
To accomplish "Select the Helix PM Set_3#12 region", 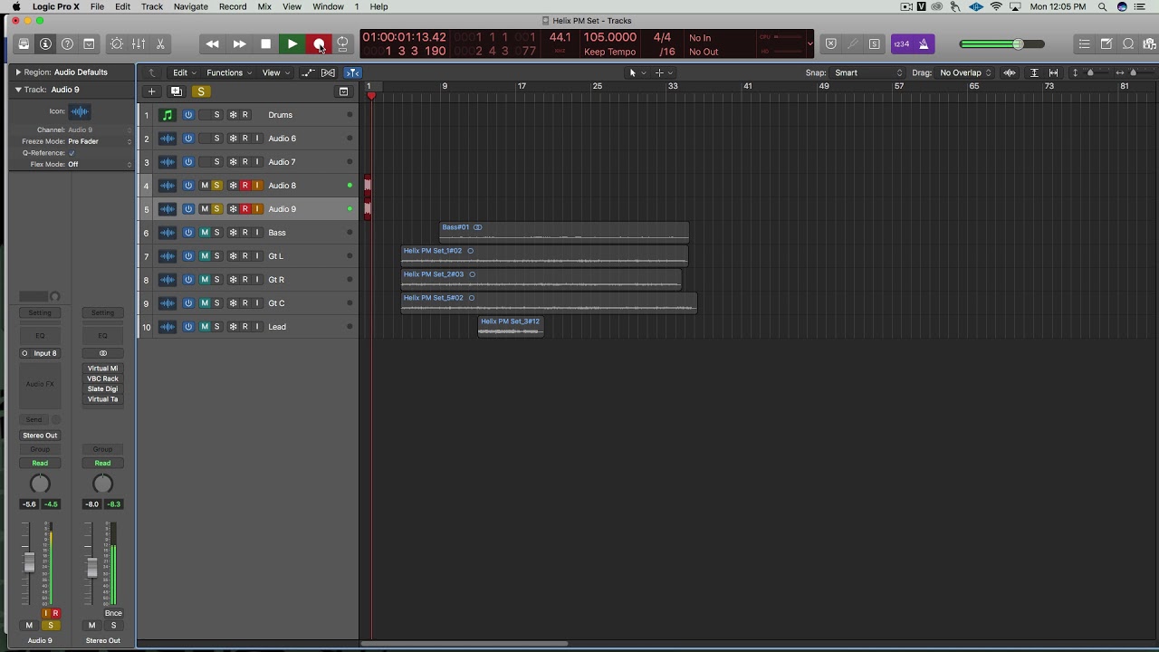I will (x=511, y=327).
